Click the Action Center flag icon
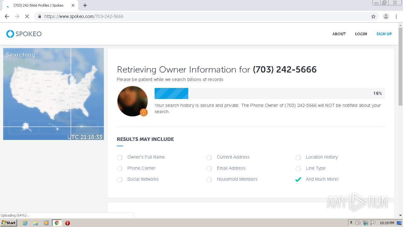The image size is (403, 227). 373,223
